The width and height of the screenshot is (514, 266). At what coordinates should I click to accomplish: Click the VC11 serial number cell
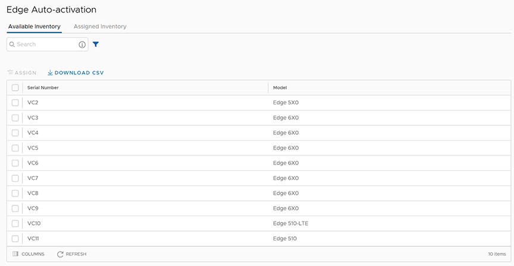click(34, 239)
